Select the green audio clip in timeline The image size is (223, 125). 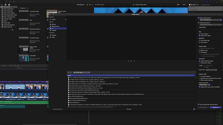(x=24, y=102)
